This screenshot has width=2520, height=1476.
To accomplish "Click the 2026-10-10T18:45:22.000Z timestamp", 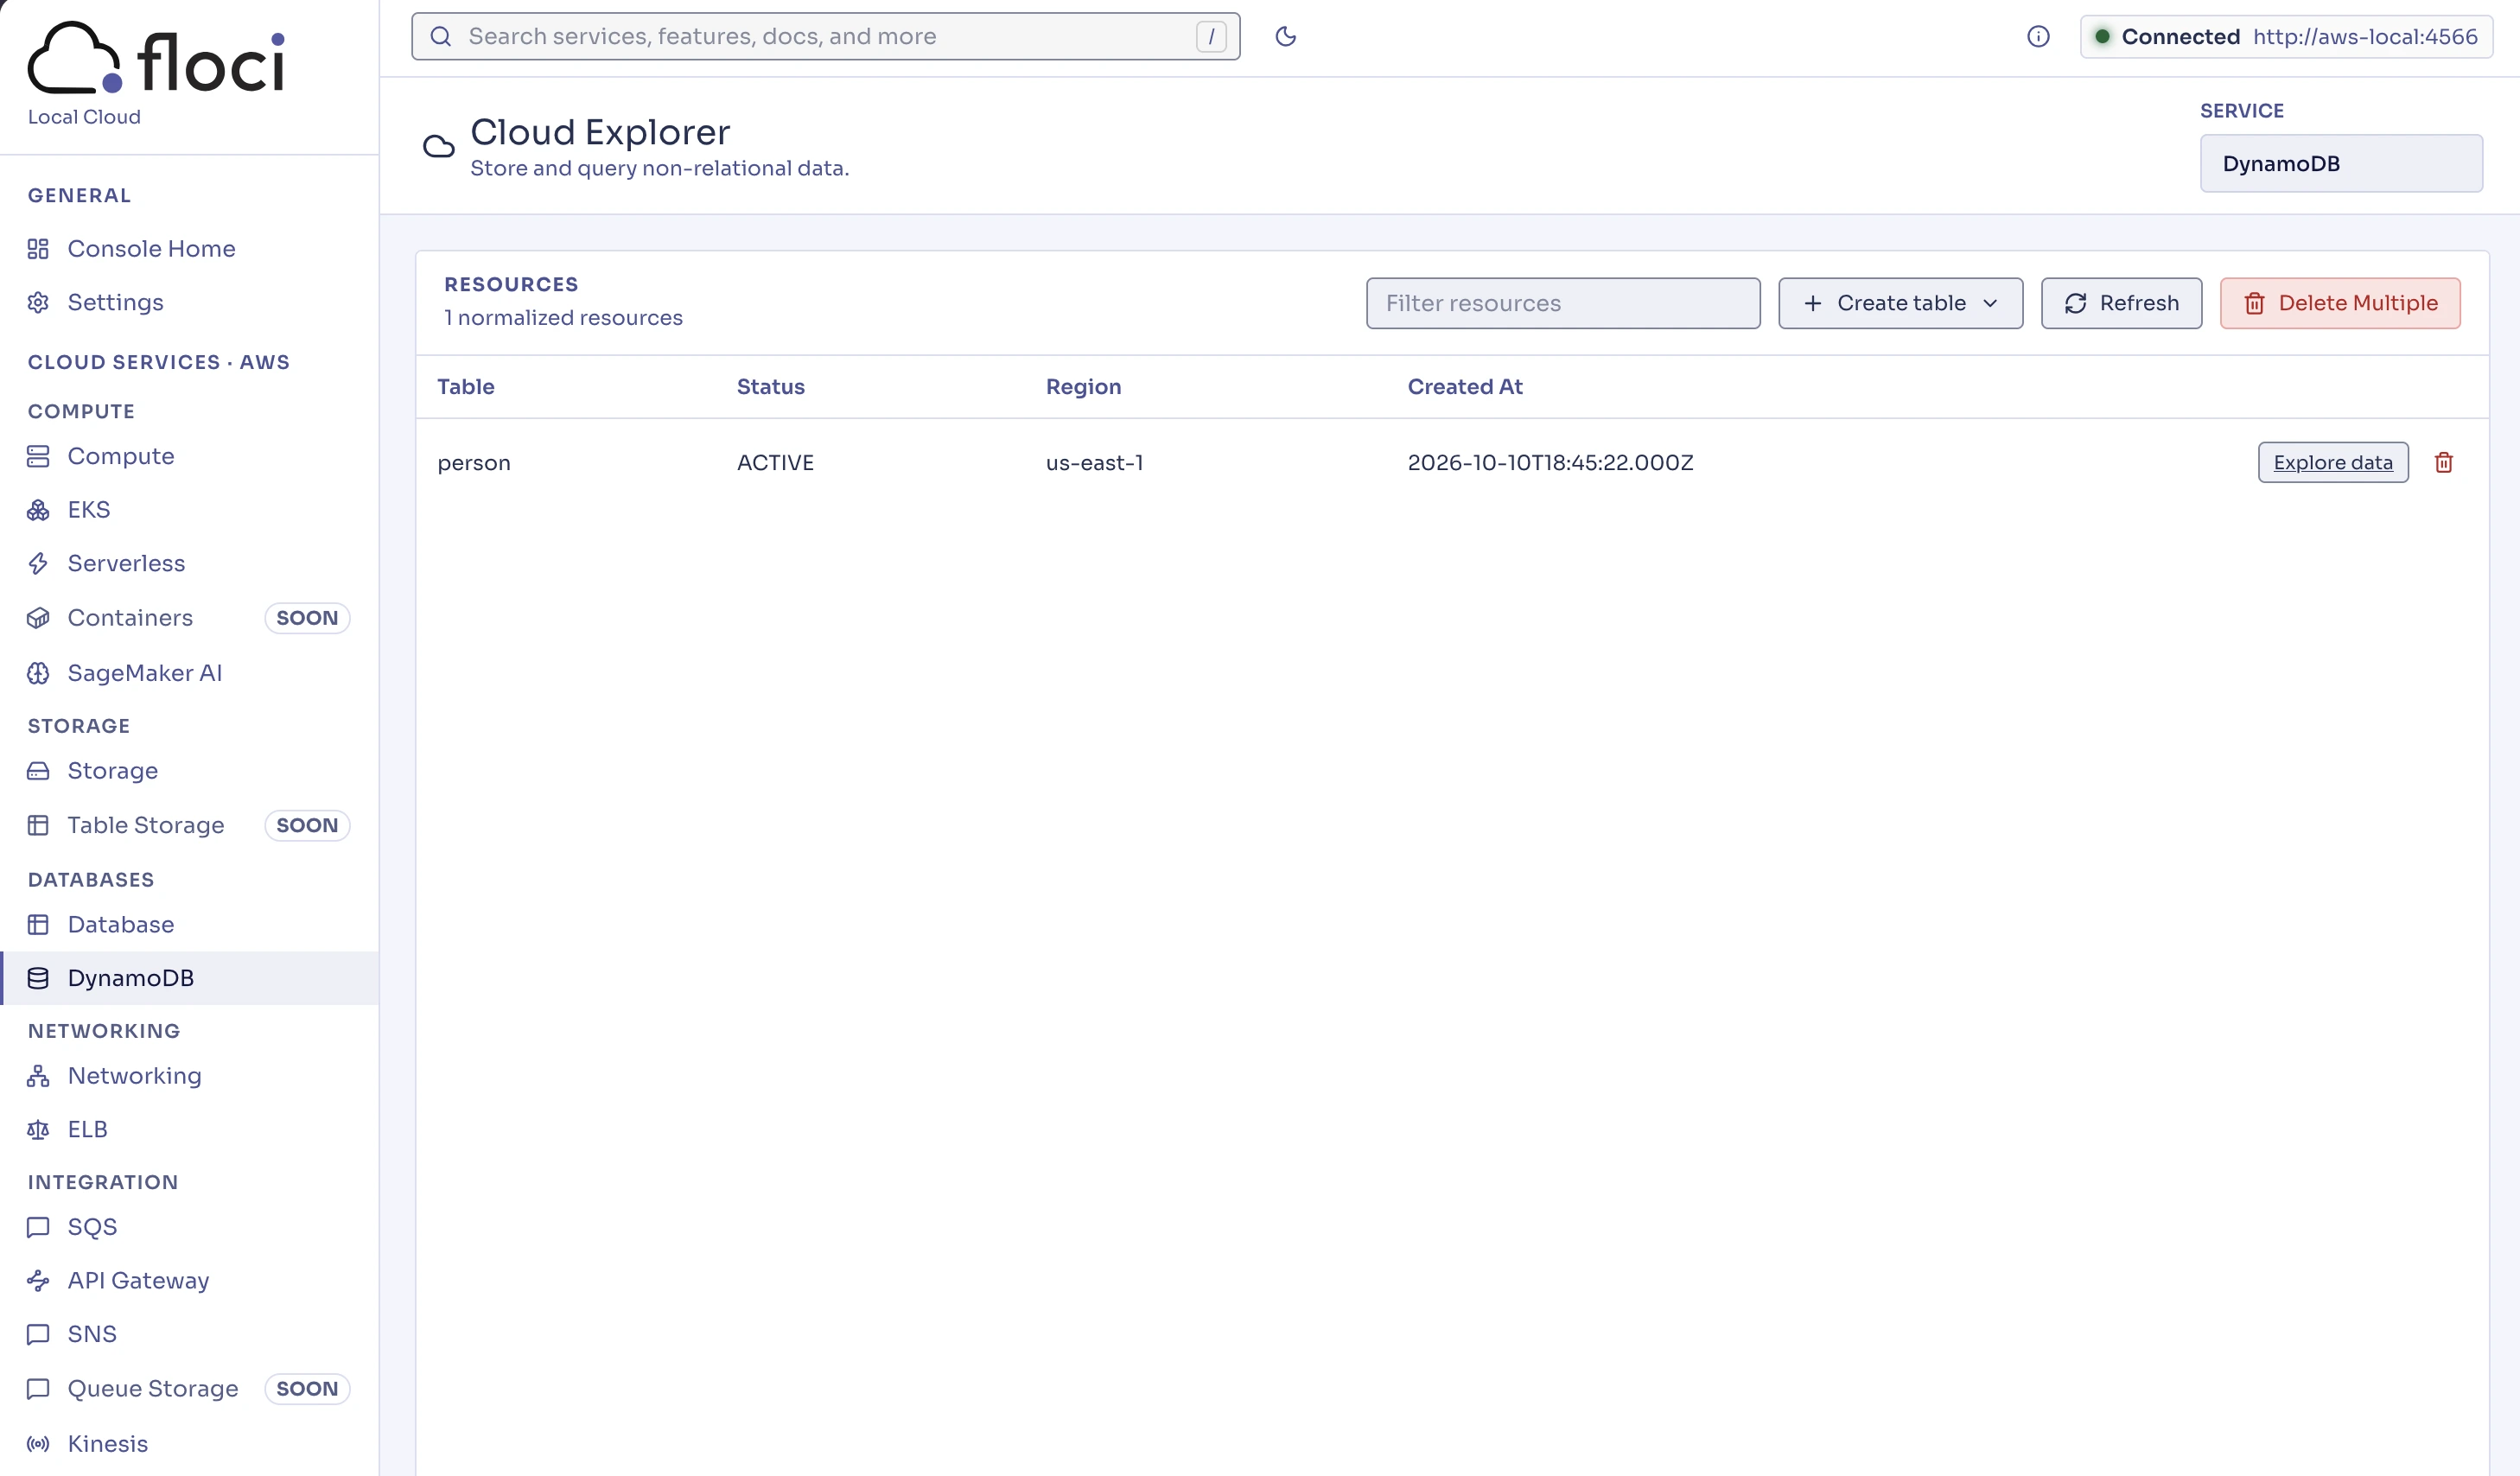I will (x=1551, y=463).
